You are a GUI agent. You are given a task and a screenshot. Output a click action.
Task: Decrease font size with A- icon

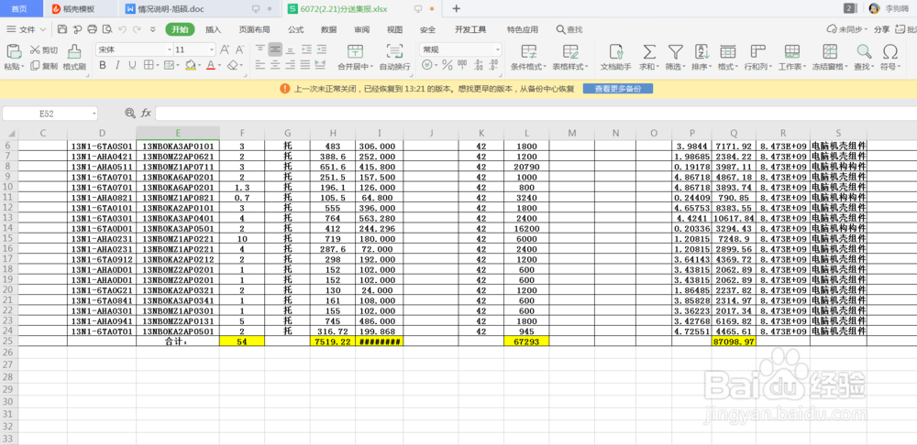coord(240,49)
